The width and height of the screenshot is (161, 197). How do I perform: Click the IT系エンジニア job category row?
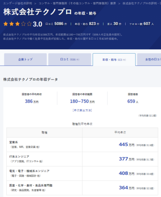[x=44, y=159]
